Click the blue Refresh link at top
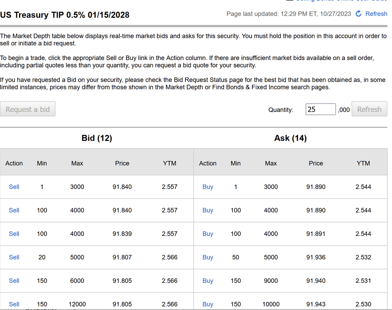 pos(376,14)
